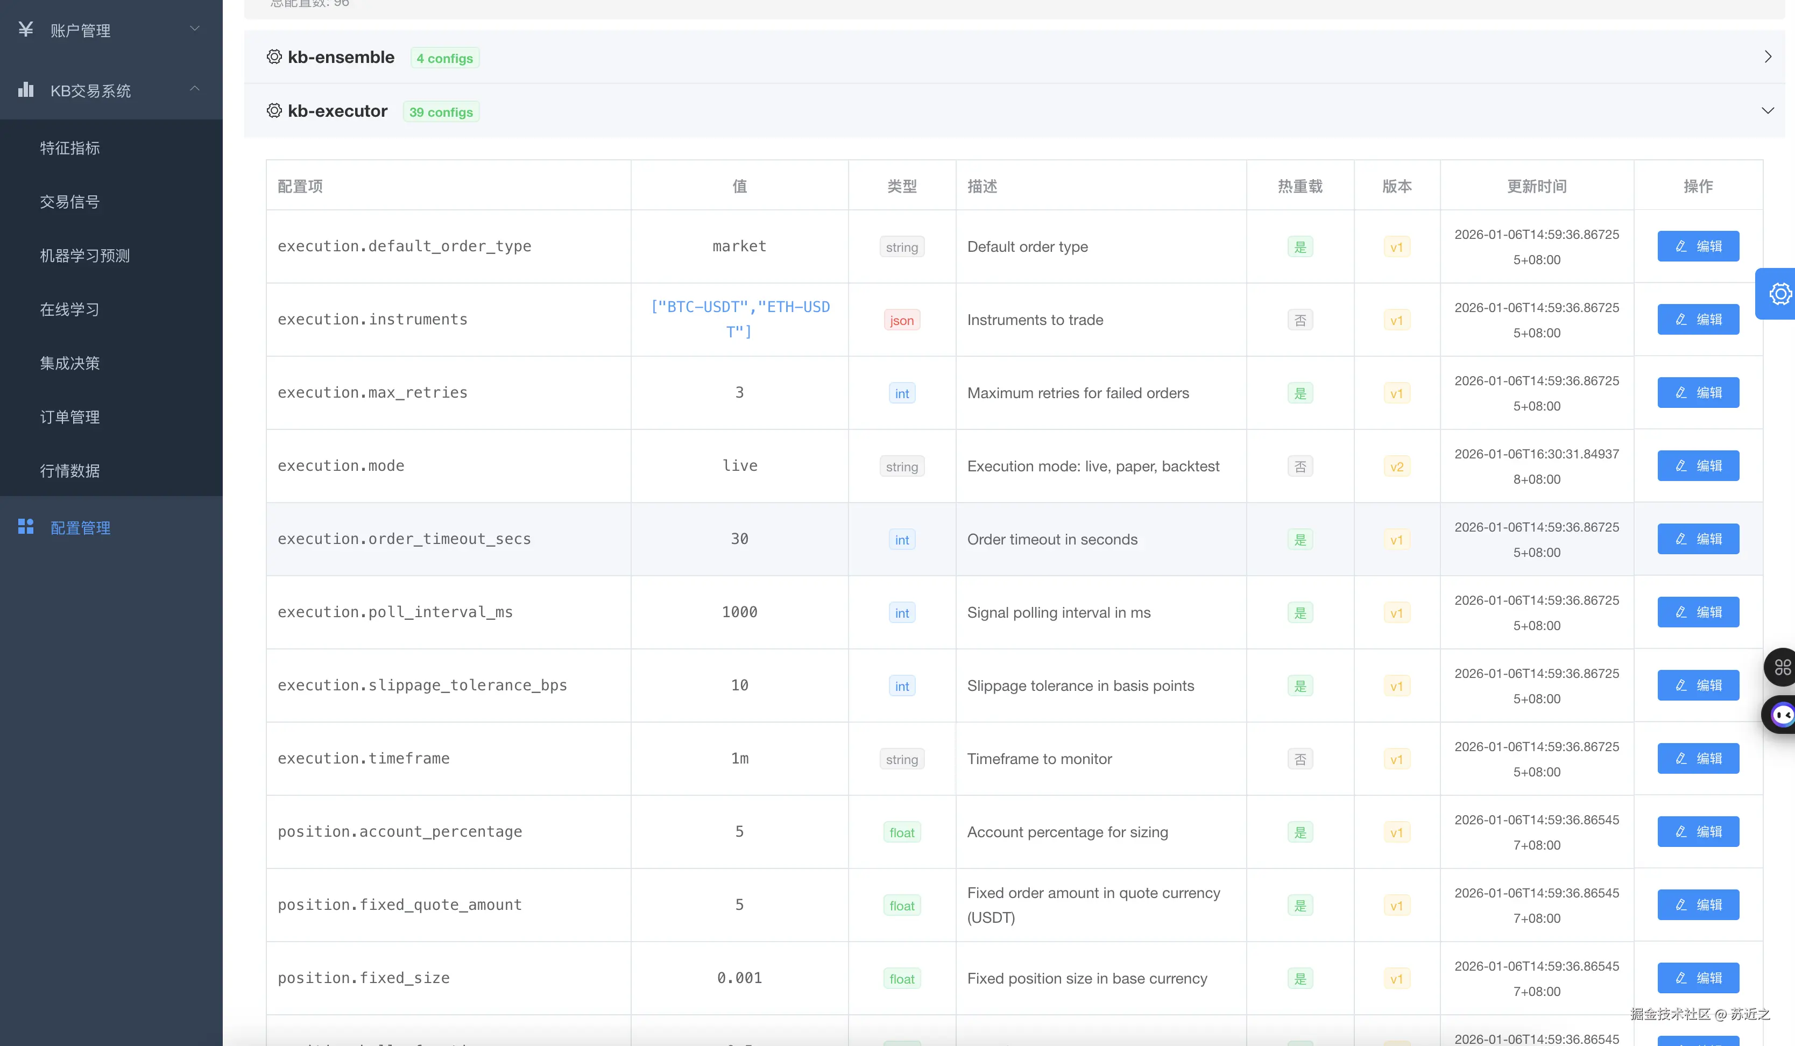1795x1046 pixels.
Task: Click the gear icon beside kb-ensemble
Action: point(274,57)
